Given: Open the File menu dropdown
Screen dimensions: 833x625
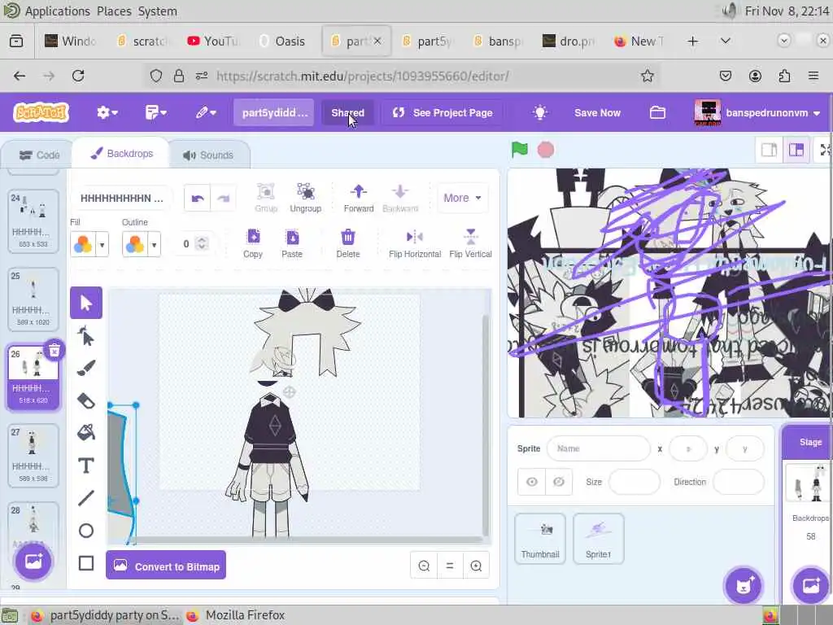Looking at the screenshot, I should (155, 112).
